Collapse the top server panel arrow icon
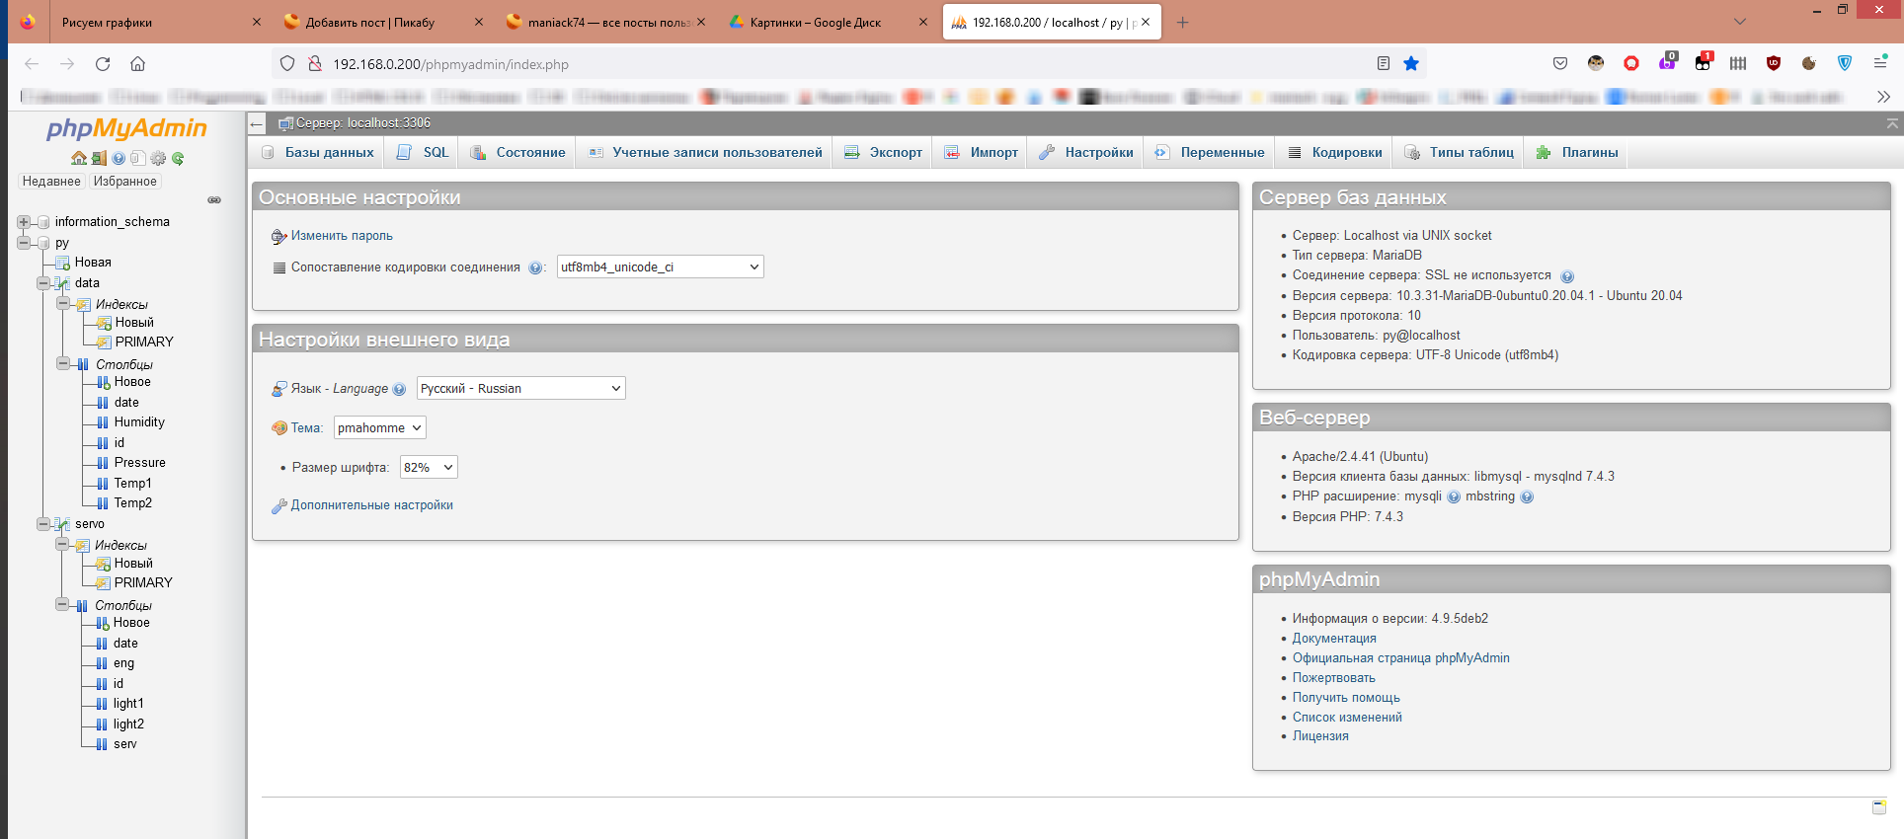Viewport: 1904px width, 839px height. tap(1892, 123)
